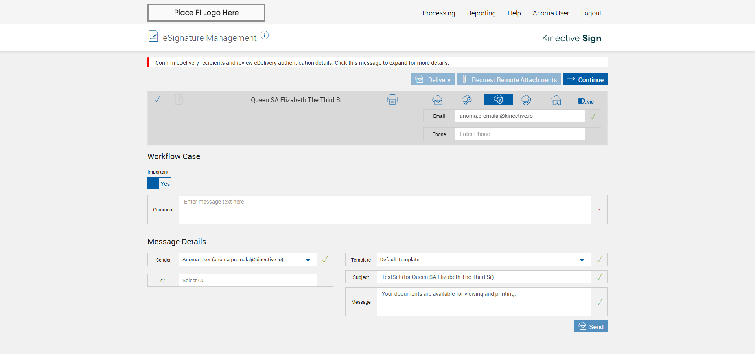Open the eSignature Management info icon
Image resolution: width=755 pixels, height=354 pixels.
pos(265,35)
